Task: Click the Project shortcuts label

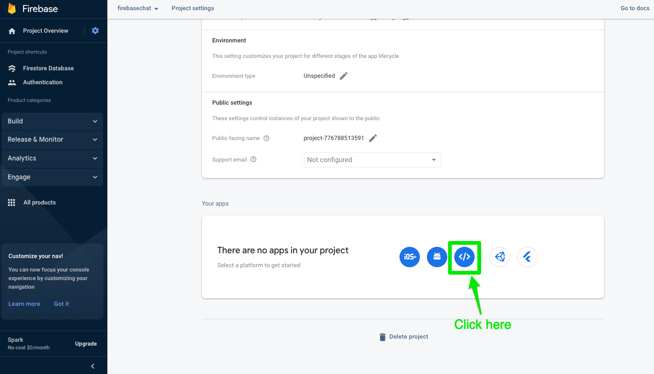Action: tap(27, 52)
